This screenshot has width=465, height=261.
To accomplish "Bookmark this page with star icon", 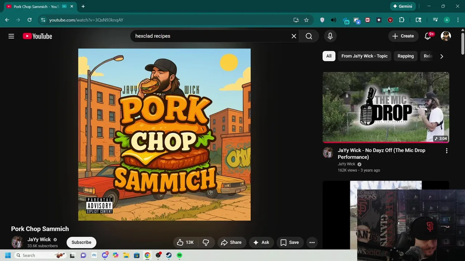I will (306, 20).
